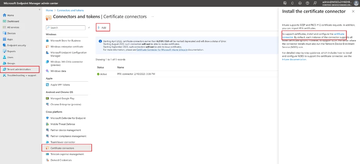Open the directory and subscription filter icon

[x=285, y=3]
